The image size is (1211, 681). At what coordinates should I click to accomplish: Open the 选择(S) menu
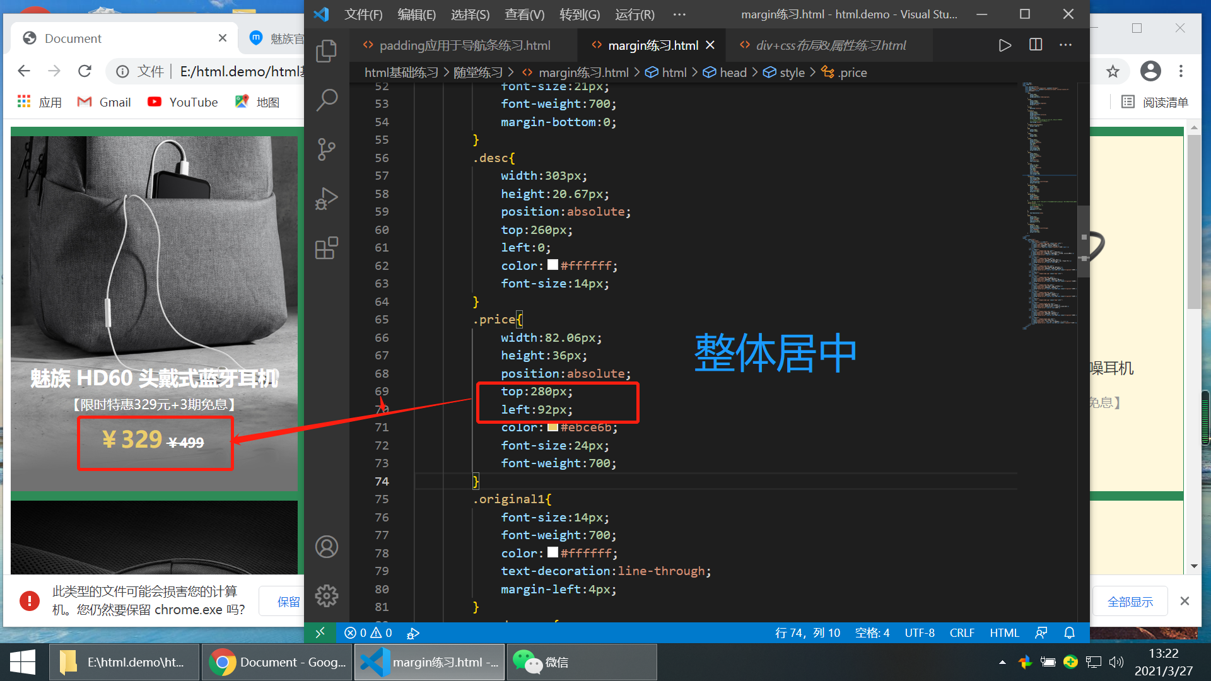[470, 15]
